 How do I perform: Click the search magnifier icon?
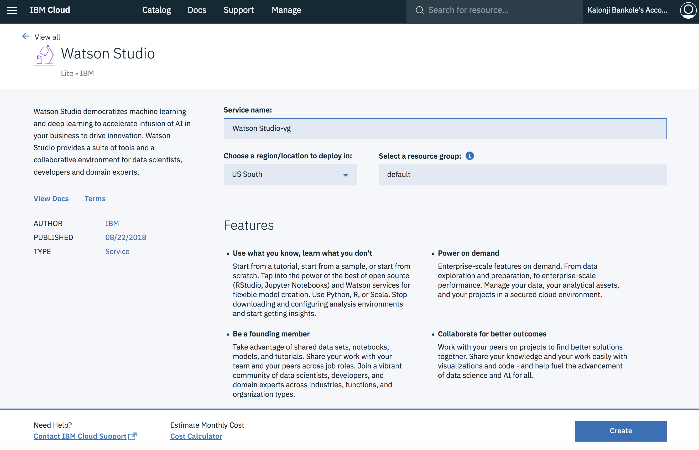[420, 10]
